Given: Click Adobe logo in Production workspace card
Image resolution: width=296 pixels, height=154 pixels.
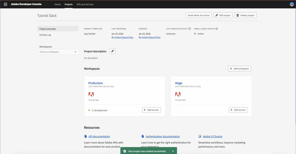Looking at the screenshot, I should tap(91, 94).
